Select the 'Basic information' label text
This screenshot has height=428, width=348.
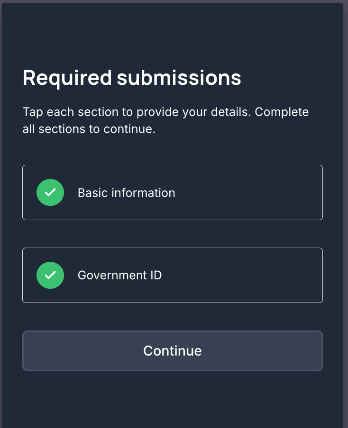pos(126,193)
